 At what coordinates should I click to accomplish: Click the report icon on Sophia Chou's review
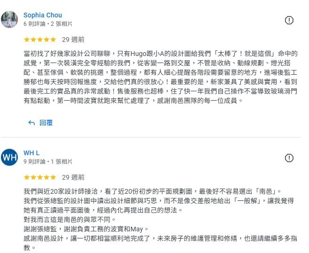pyautogui.click(x=289, y=20)
